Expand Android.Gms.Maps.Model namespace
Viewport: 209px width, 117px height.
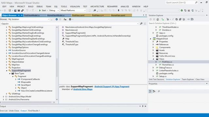pyautogui.click(x=4, y=97)
